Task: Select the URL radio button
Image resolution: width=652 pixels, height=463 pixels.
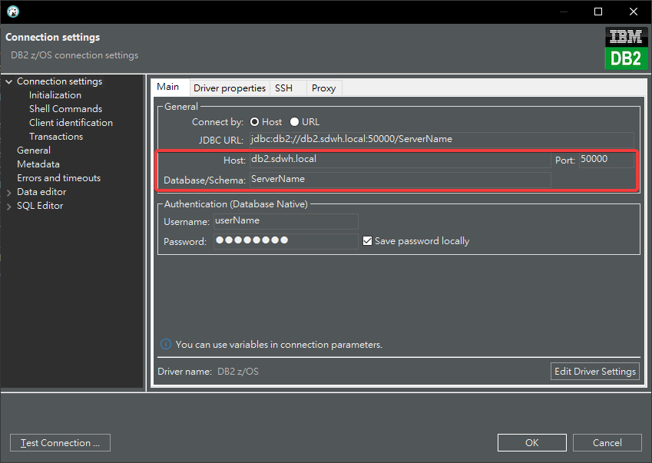Action: 295,122
